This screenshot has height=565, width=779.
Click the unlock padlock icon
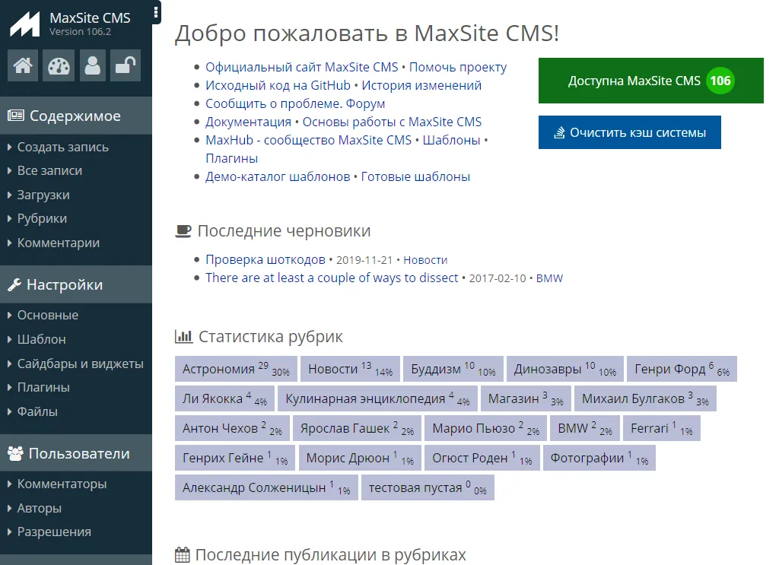[x=126, y=65]
